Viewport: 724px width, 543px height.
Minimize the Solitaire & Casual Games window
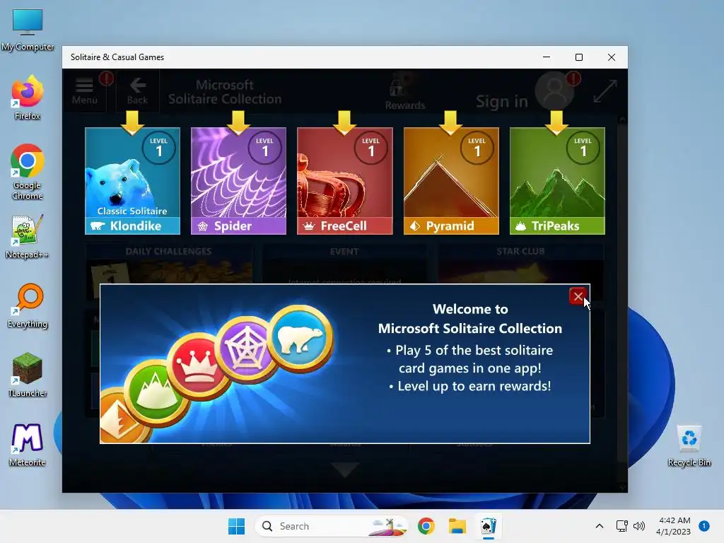[x=547, y=57]
